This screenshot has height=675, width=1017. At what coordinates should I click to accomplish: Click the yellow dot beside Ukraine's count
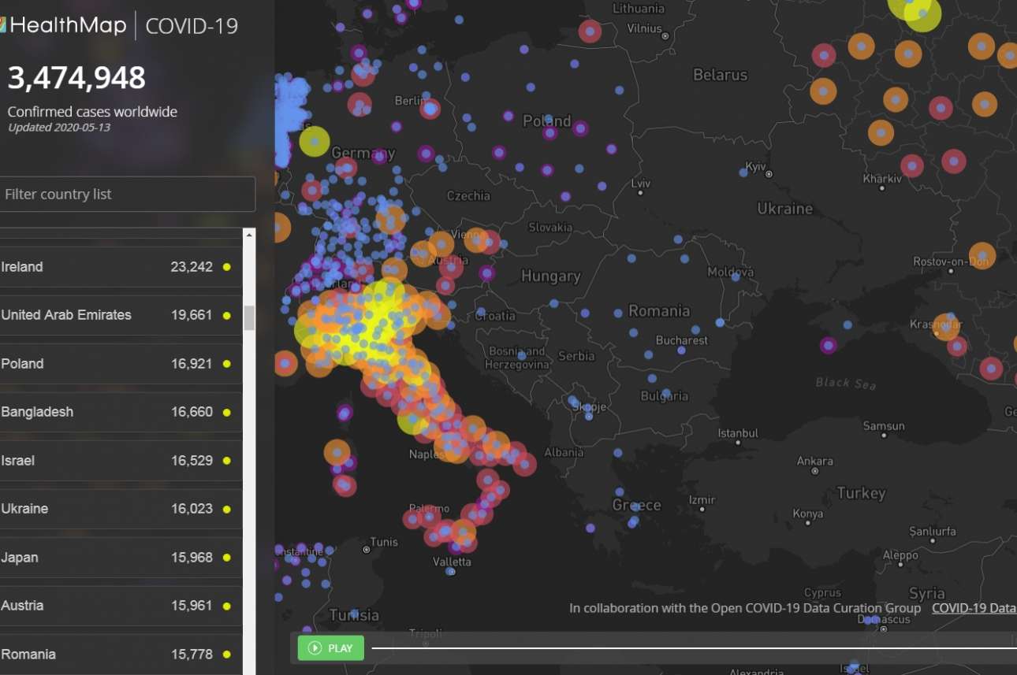(227, 509)
